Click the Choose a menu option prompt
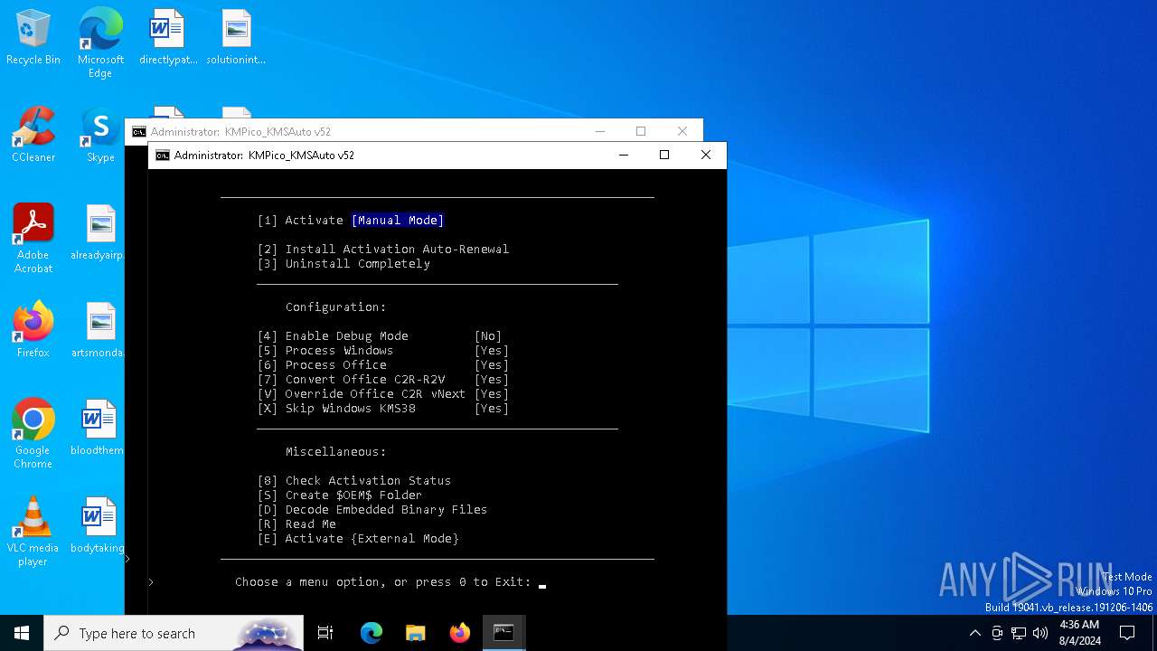 click(383, 582)
